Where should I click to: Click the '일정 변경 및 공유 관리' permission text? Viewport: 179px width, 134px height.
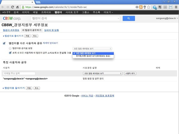93,79
